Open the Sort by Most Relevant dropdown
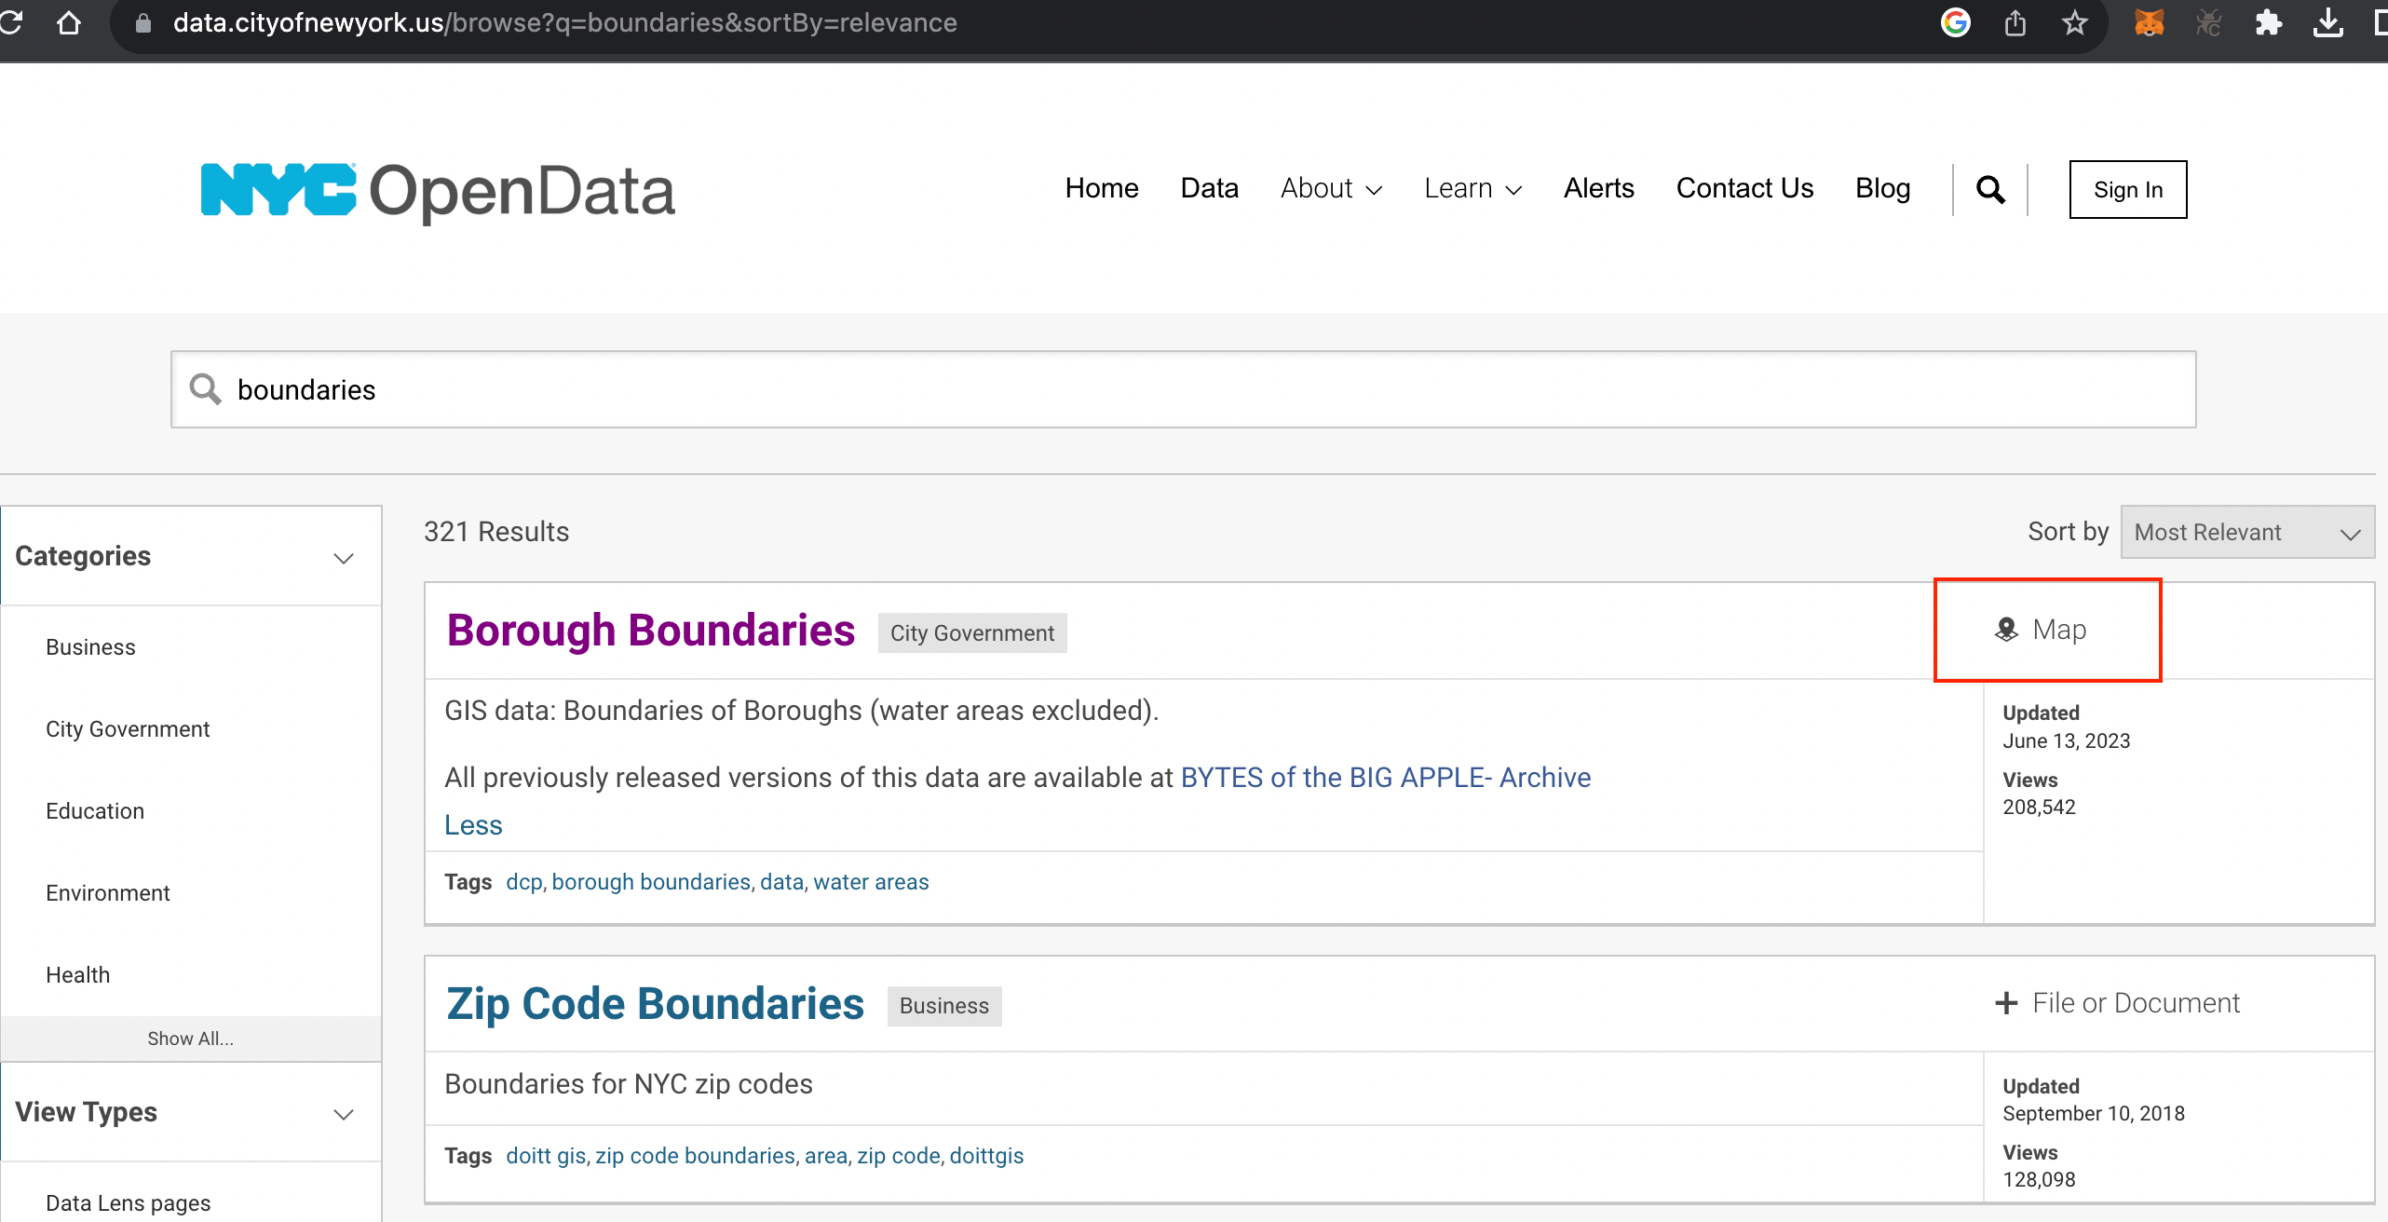The height and width of the screenshot is (1222, 2388). pos(2247,532)
